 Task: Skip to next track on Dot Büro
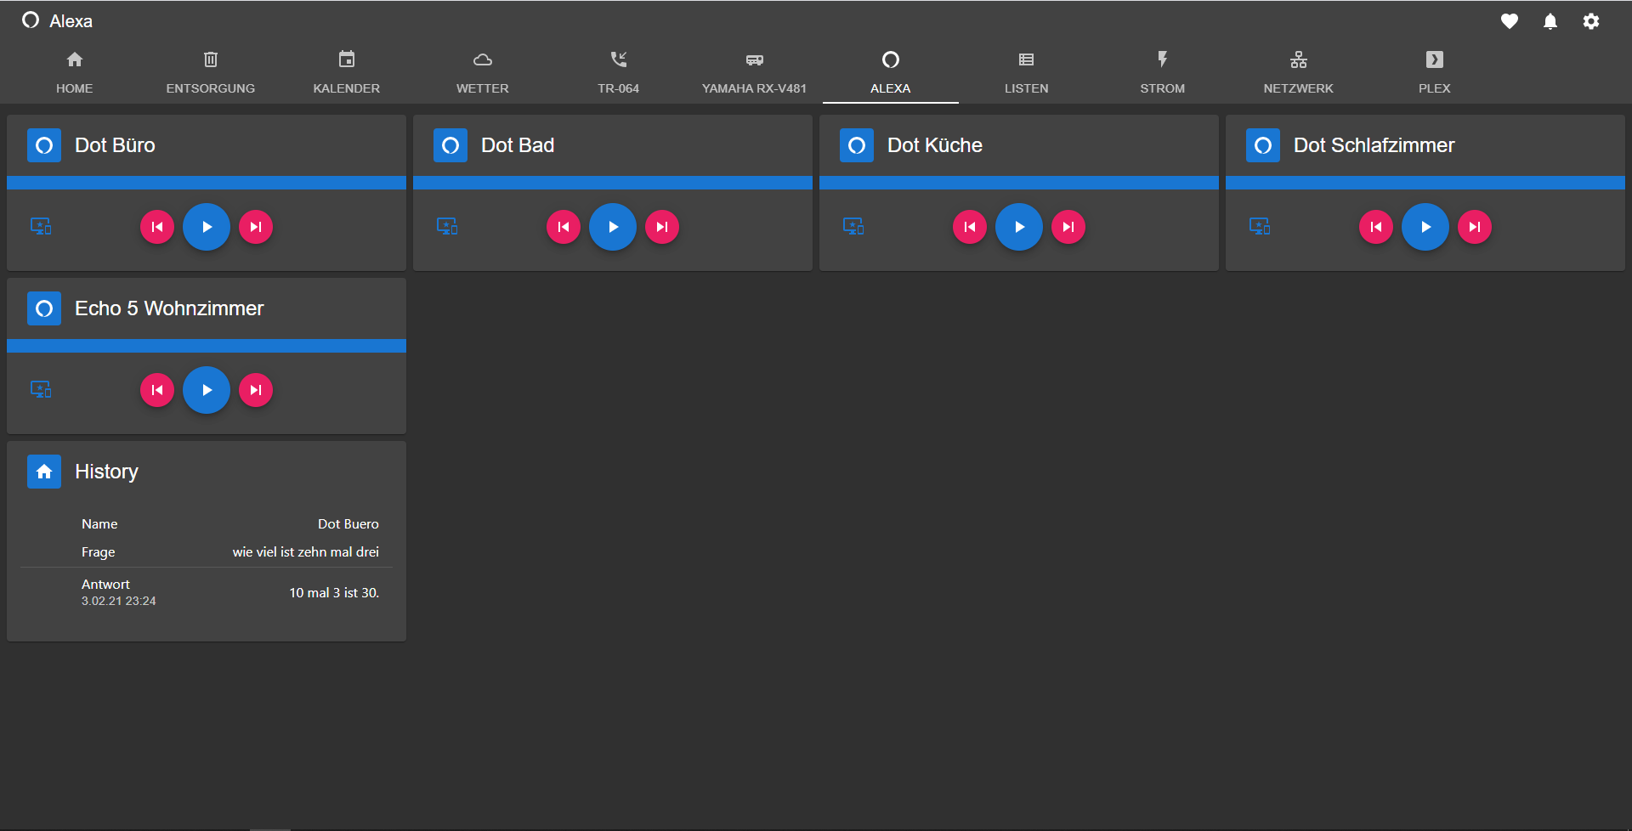point(256,227)
